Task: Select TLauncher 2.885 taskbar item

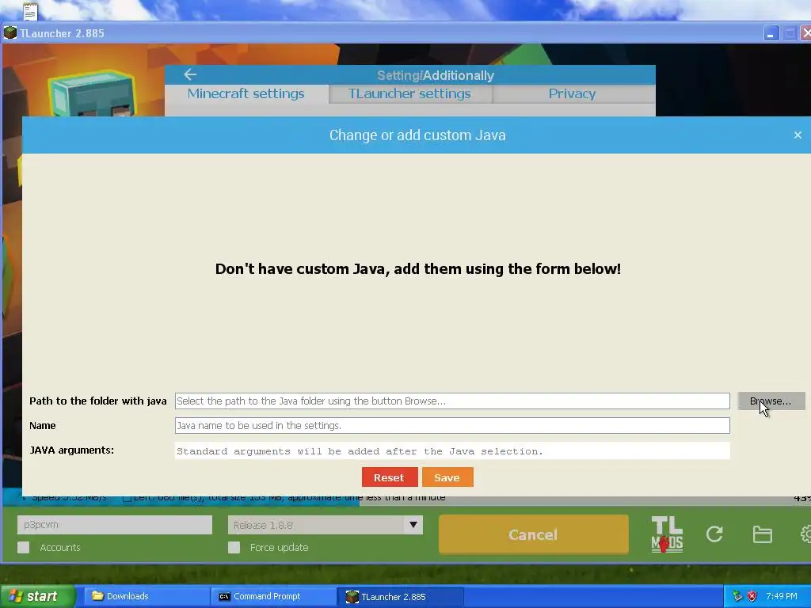Action: [401, 596]
